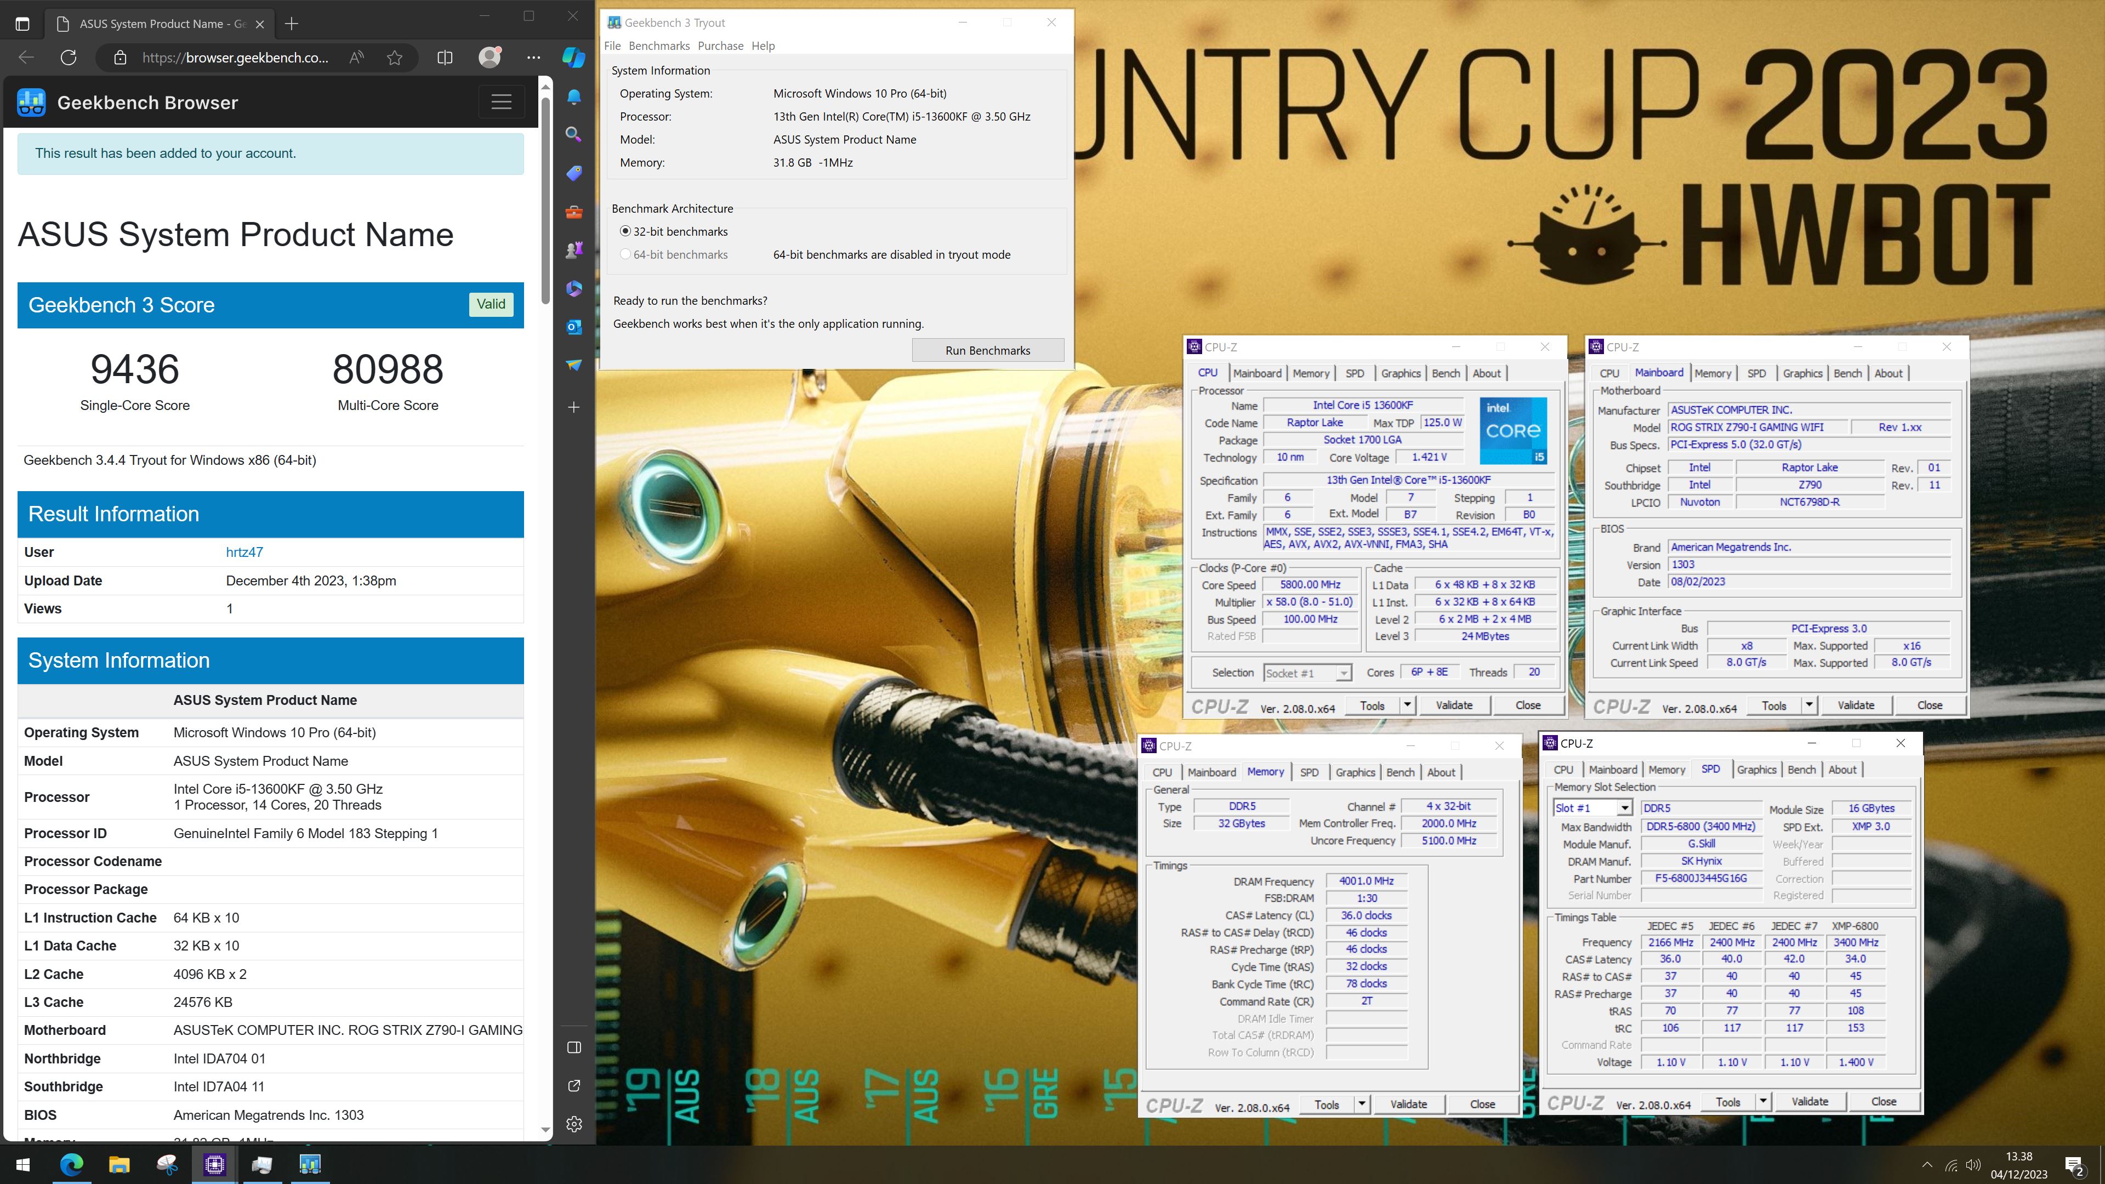Show hidden system tray icons chevron
2105x1184 pixels.
click(x=1927, y=1165)
